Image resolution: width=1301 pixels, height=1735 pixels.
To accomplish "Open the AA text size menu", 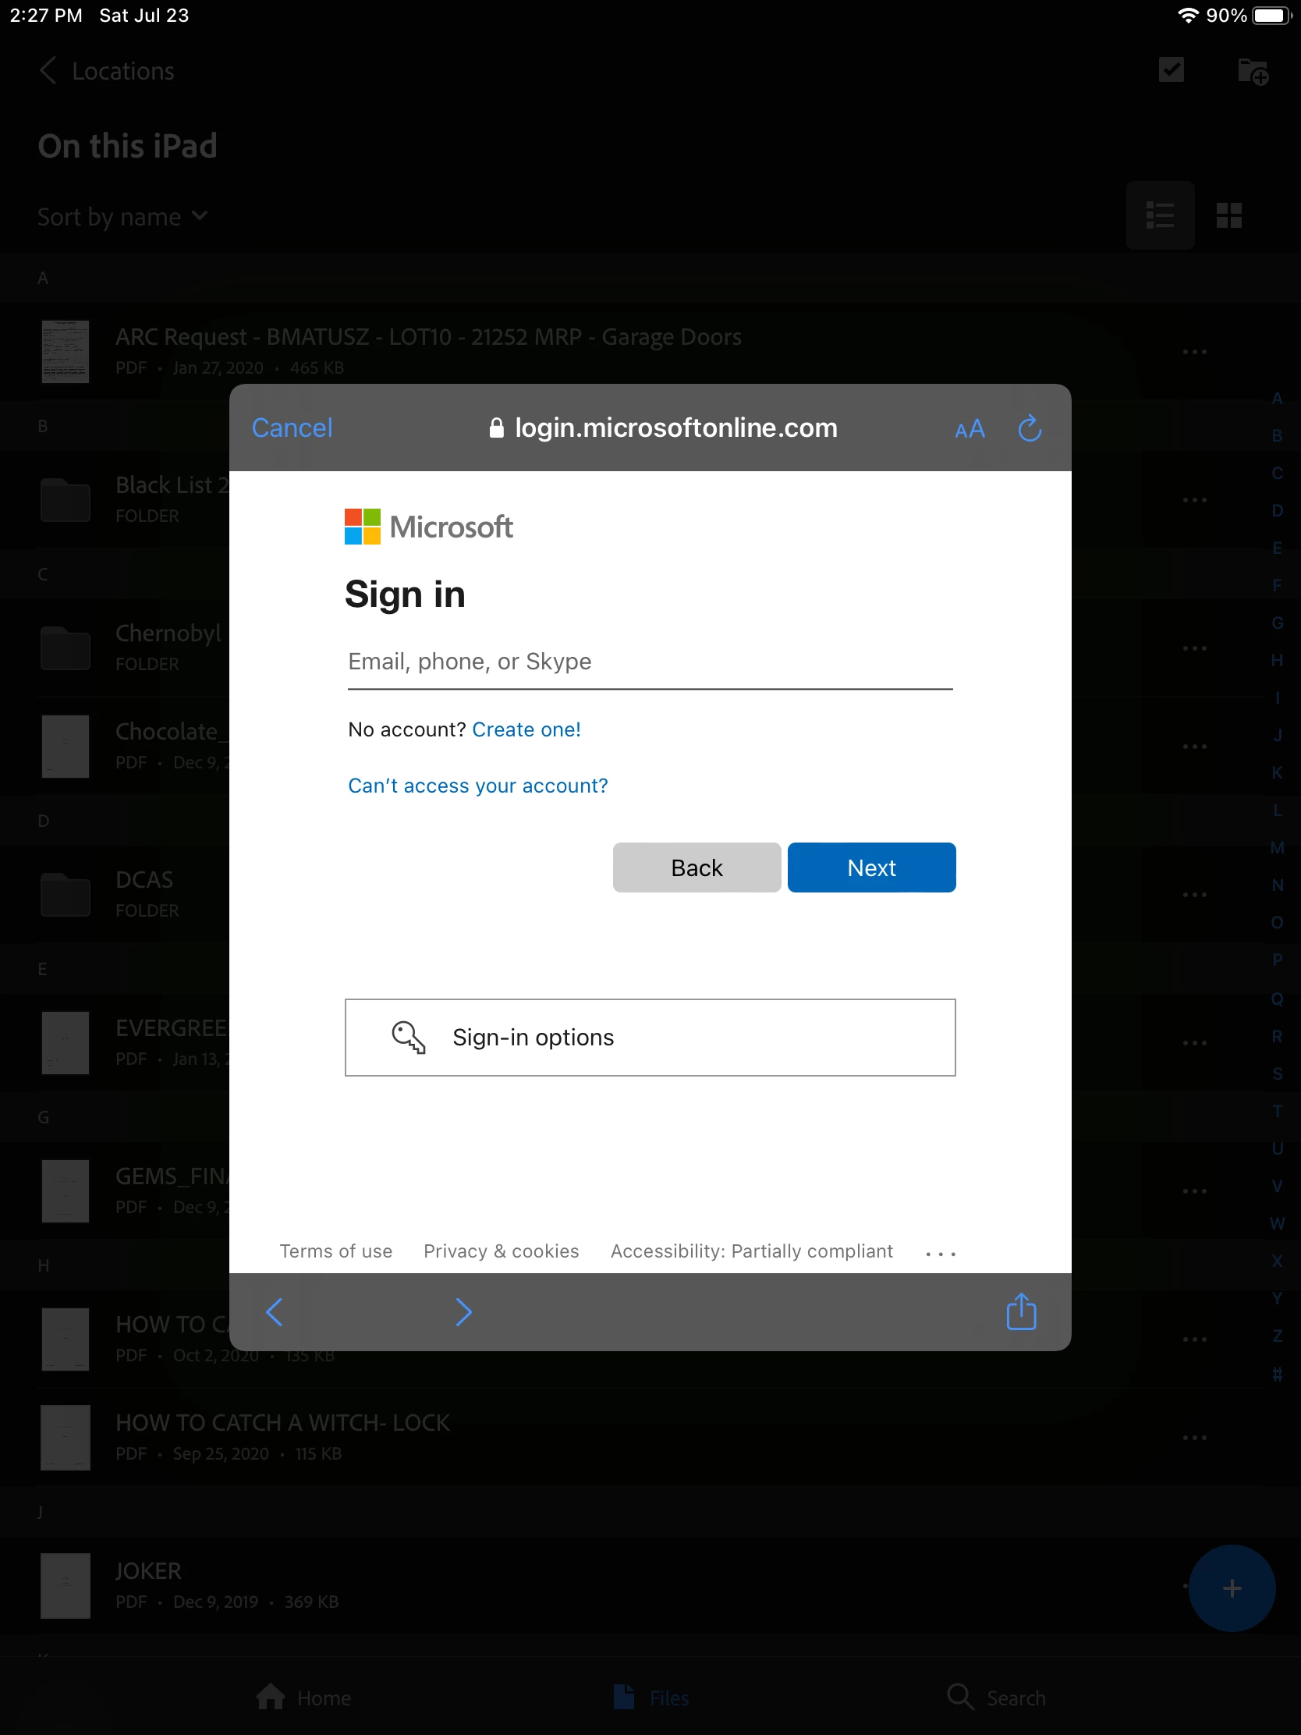I will pos(970,428).
